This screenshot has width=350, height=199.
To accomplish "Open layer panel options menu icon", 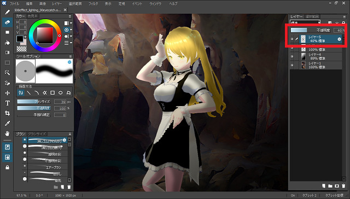I will 344,17.
